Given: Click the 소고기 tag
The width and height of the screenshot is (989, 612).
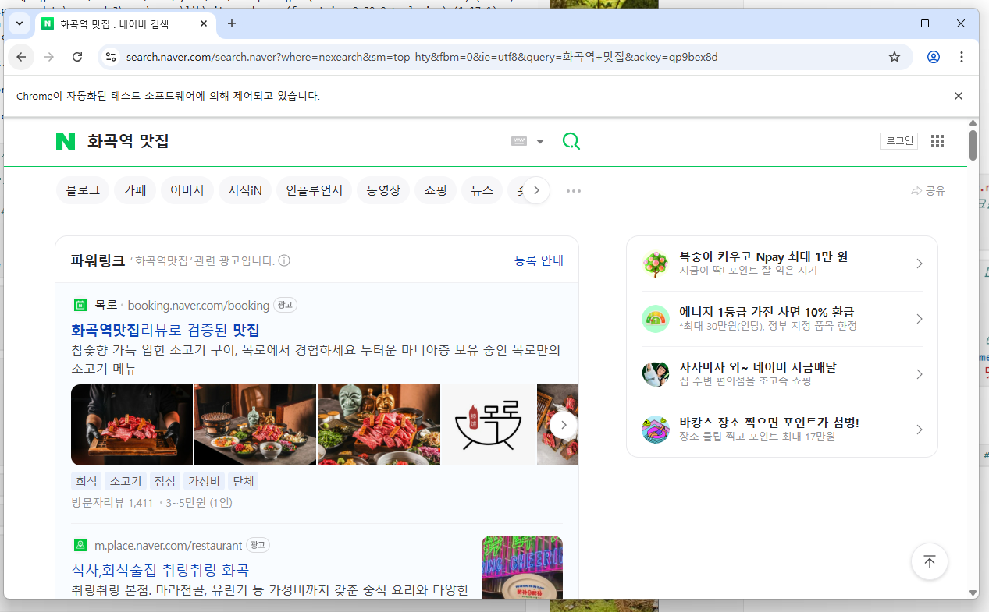Looking at the screenshot, I should 126,481.
